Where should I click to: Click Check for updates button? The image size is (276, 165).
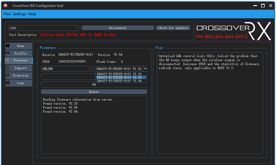coord(173,28)
